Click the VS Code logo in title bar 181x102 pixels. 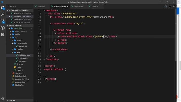coord(2,2)
